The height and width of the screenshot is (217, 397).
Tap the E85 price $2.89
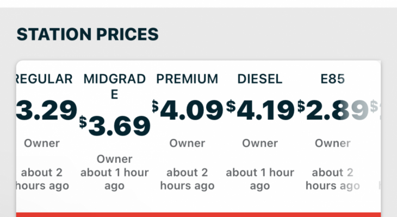click(x=333, y=110)
